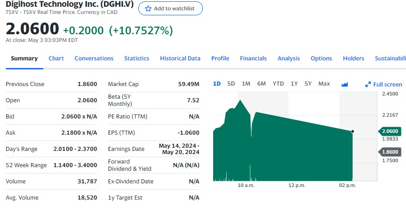Click the Digihost Technology Inc. (DGHI.V) title

(x=70, y=4)
